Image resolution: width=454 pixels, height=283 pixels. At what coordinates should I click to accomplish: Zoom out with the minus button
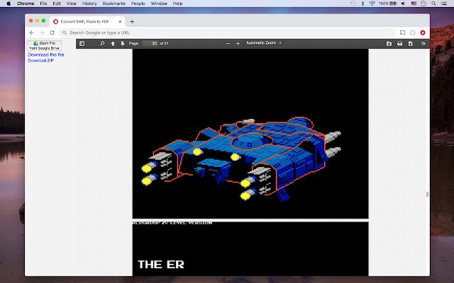click(228, 44)
